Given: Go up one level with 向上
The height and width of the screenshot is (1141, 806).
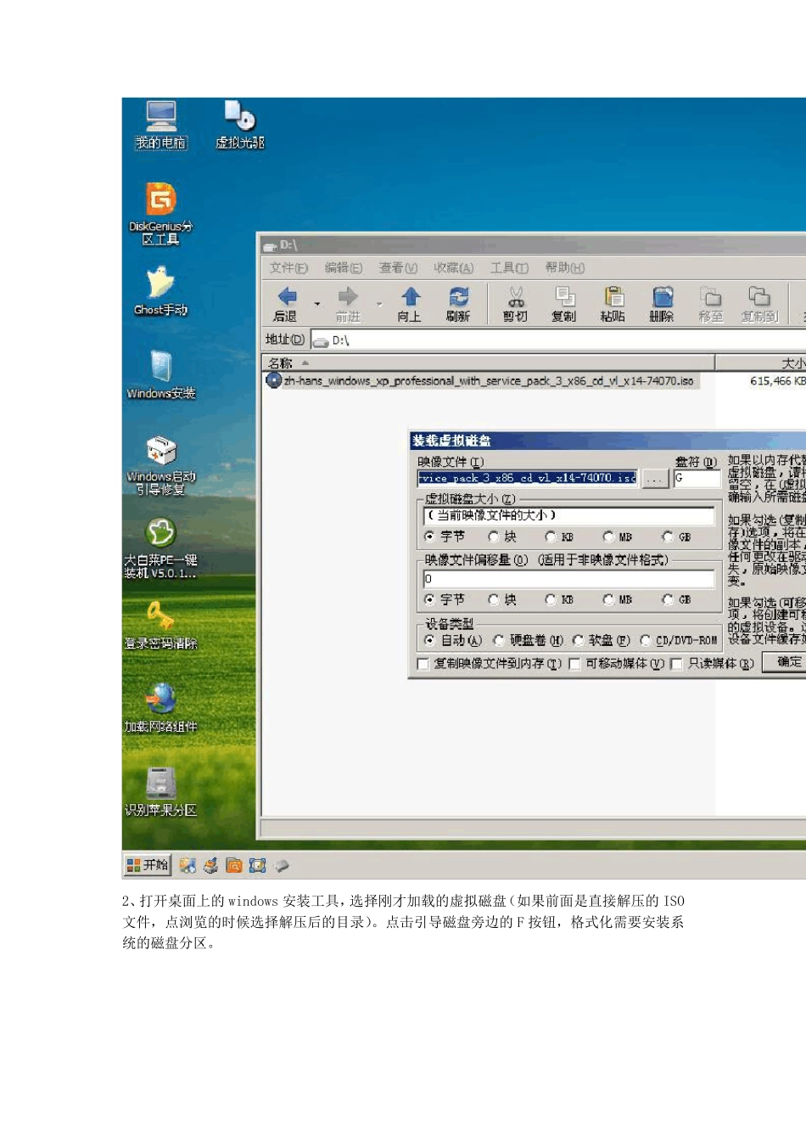Looking at the screenshot, I should pyautogui.click(x=410, y=304).
